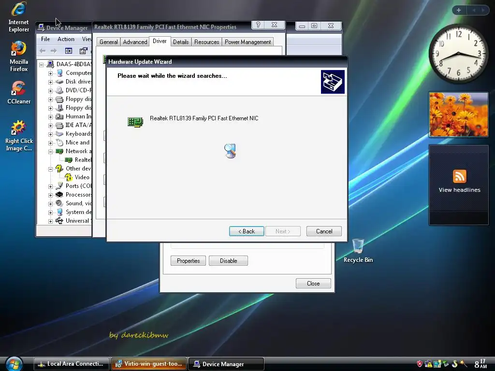Expand the Processors node
Image resolution: width=495 pixels, height=371 pixels.
click(x=50, y=195)
